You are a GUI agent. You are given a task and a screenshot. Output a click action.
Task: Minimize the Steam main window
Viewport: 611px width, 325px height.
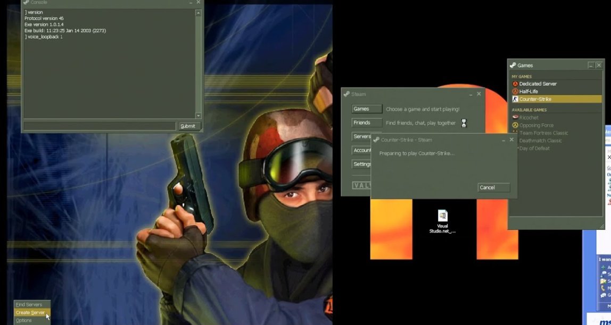click(x=471, y=93)
